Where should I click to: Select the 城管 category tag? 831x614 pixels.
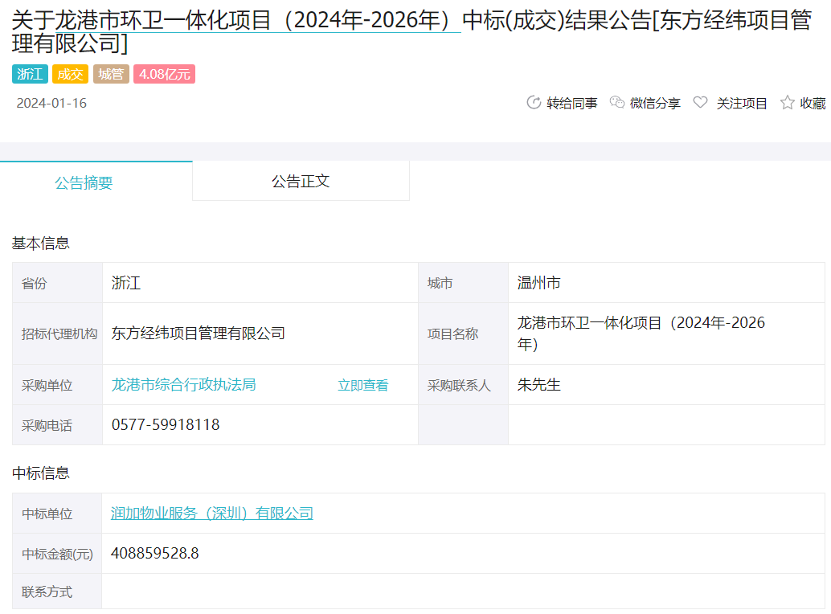(111, 74)
